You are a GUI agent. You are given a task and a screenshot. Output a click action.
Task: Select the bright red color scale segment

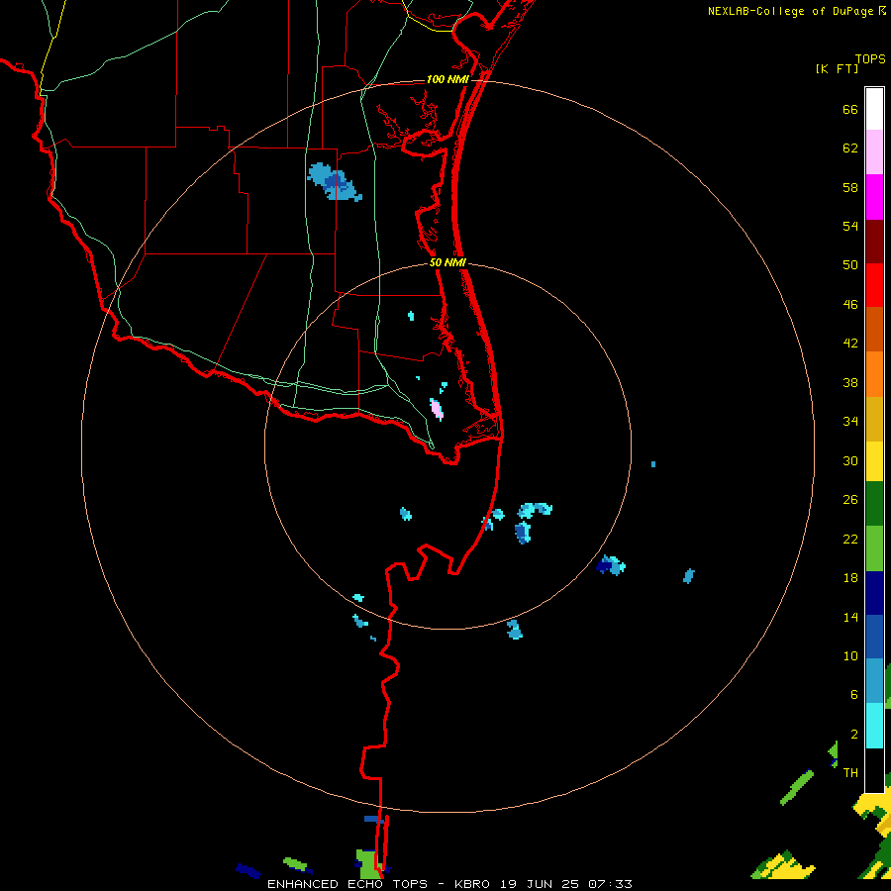point(874,285)
